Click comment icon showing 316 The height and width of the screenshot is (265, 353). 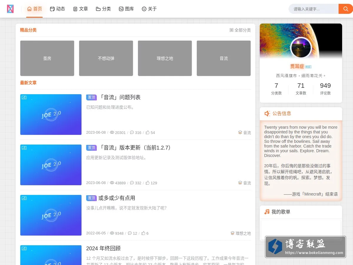pyautogui.click(x=132, y=132)
